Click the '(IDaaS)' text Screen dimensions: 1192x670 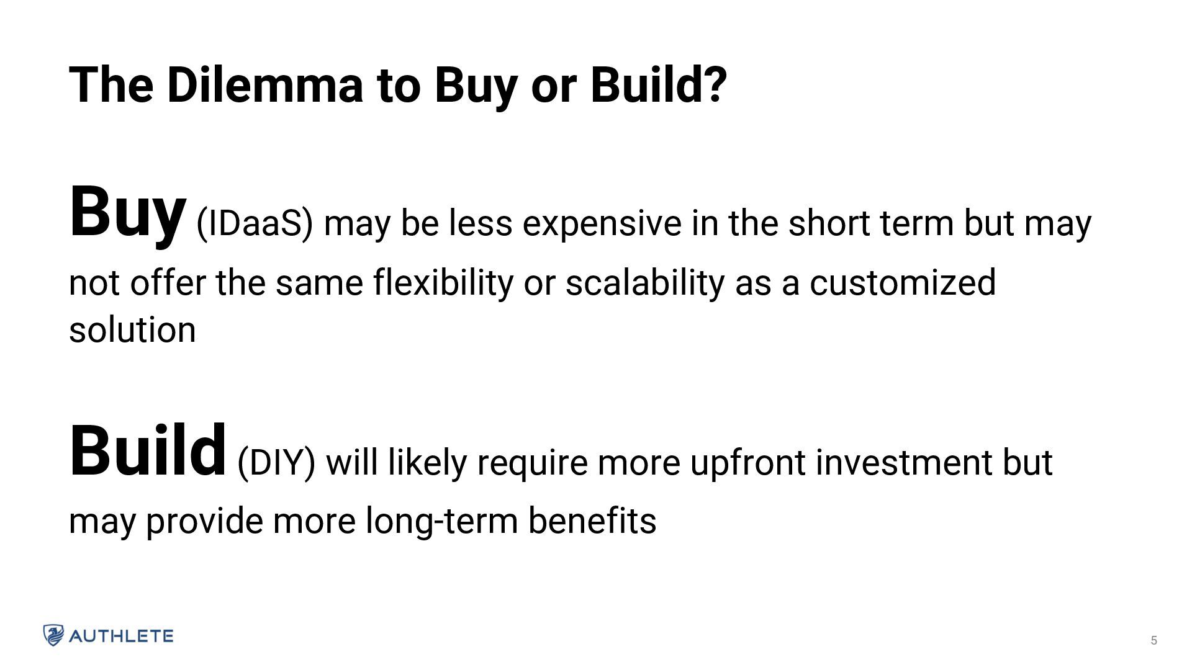click(255, 224)
